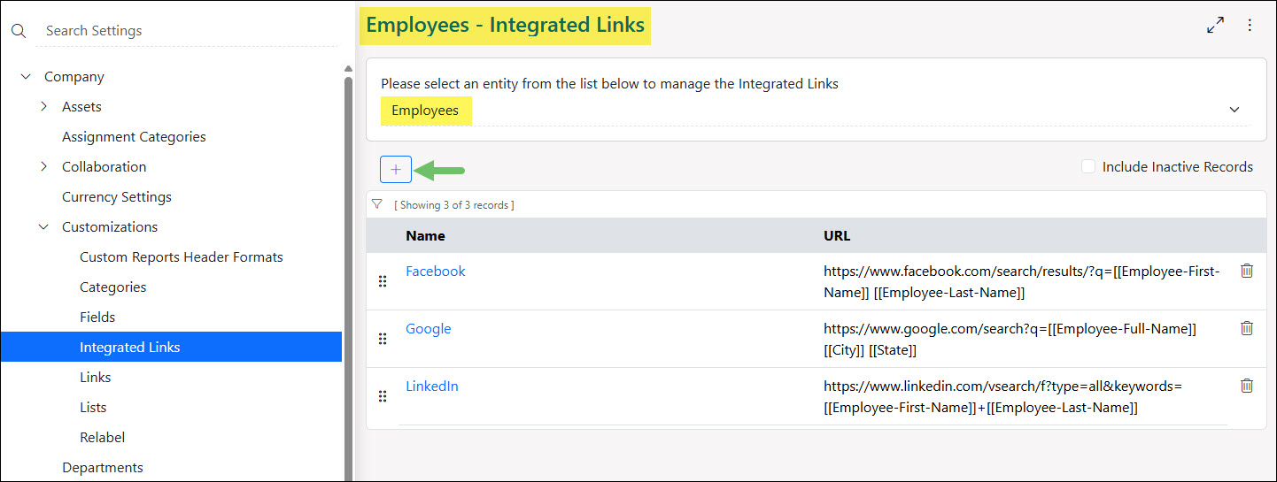Click the plus icon to add link

(x=396, y=169)
